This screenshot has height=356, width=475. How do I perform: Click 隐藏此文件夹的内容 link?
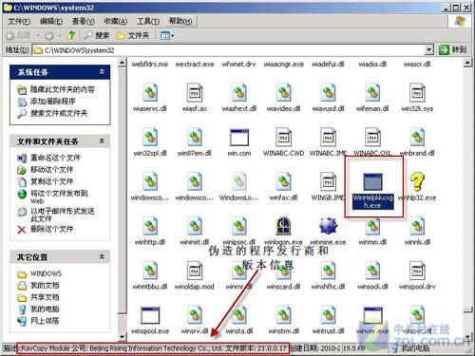point(62,89)
